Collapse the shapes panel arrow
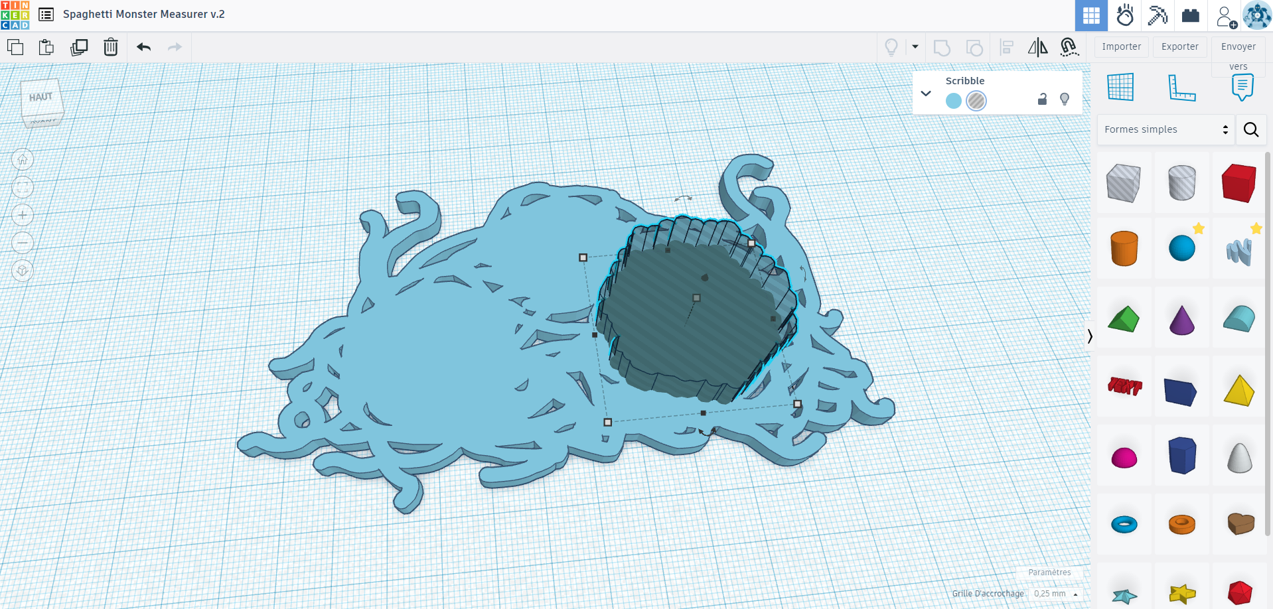The image size is (1273, 609). [1090, 336]
